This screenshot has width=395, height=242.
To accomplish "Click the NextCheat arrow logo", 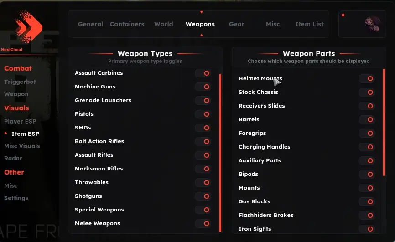I will click(x=28, y=27).
